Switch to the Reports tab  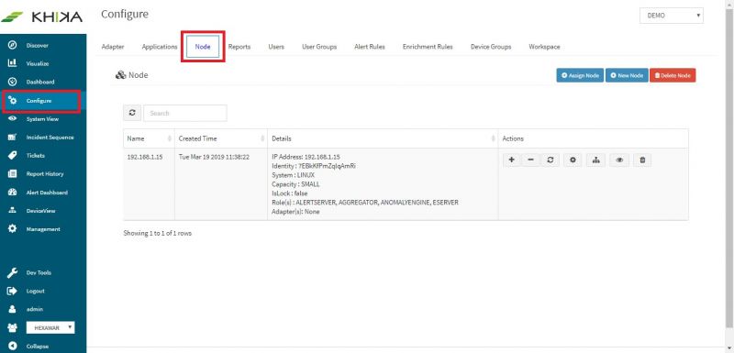[239, 47]
